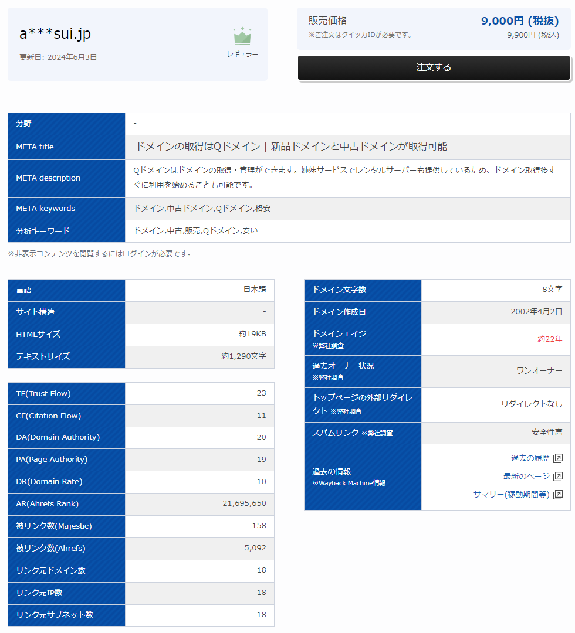Click external-link icon beside 過去の履歴
The height and width of the screenshot is (633, 575).
[557, 458]
